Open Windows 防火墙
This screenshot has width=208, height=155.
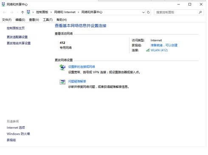(x=18, y=134)
